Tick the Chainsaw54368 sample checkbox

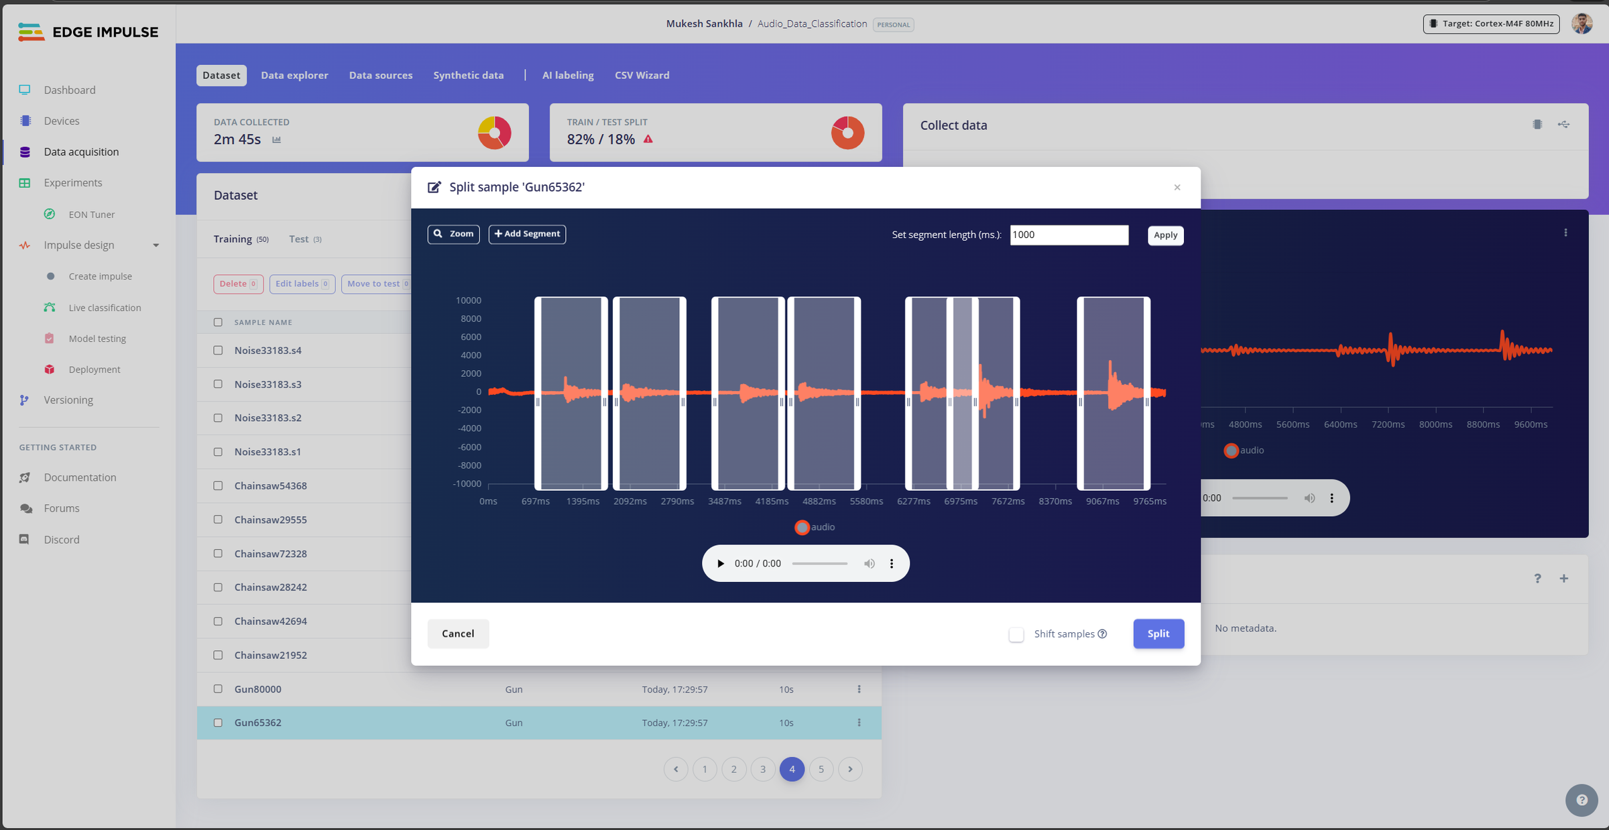coord(218,485)
